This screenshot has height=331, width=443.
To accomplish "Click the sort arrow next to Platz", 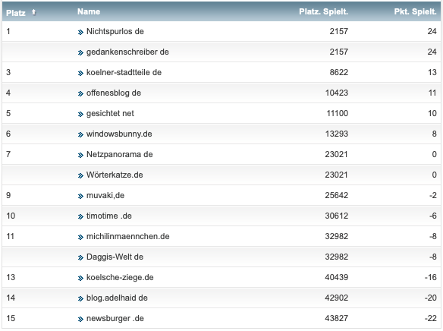I will (33, 12).
